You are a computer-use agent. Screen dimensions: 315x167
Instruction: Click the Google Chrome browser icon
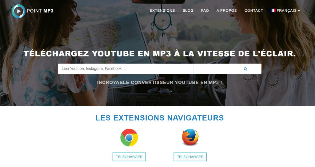[129, 138]
